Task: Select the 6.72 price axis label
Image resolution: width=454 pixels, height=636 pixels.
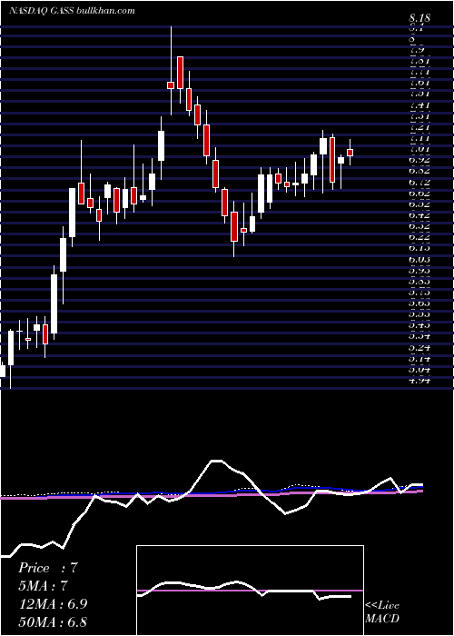Action: point(419,182)
